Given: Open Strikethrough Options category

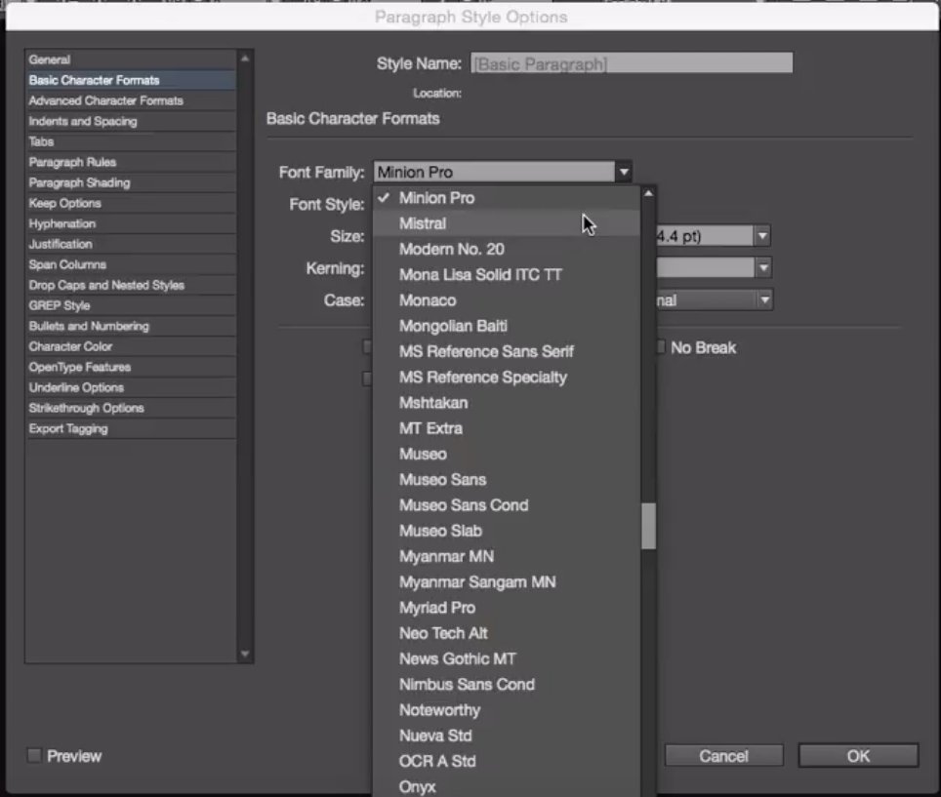Looking at the screenshot, I should pos(131,408).
